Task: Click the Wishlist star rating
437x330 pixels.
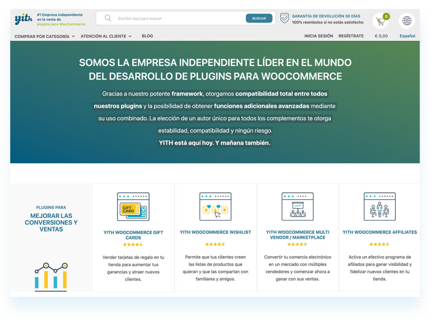Action: click(215, 244)
